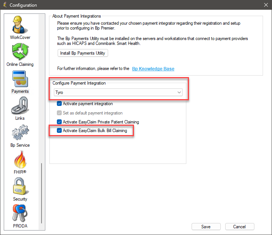Toggle Set as default payment integration

(59, 113)
